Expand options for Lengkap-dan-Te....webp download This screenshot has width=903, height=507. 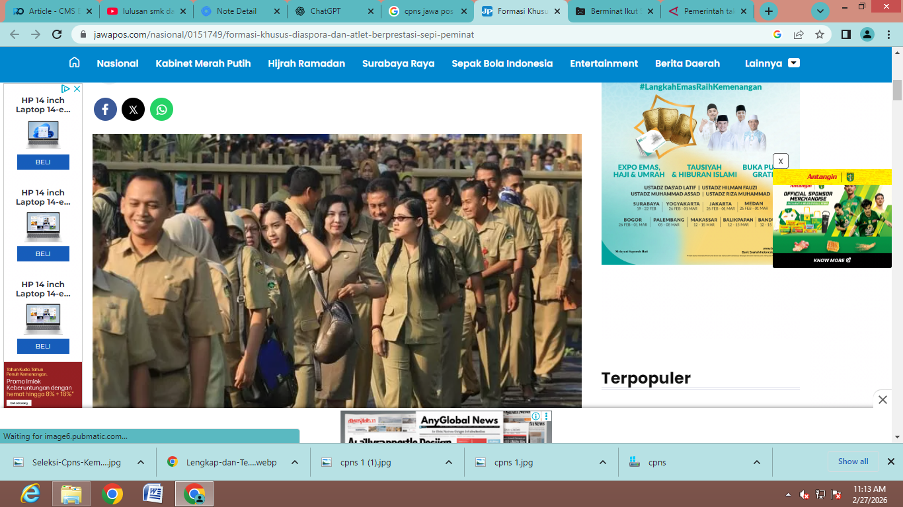pos(295,462)
